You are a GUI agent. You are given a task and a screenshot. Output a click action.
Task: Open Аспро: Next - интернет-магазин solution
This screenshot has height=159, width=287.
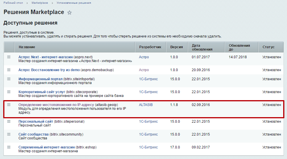[x=45, y=57]
